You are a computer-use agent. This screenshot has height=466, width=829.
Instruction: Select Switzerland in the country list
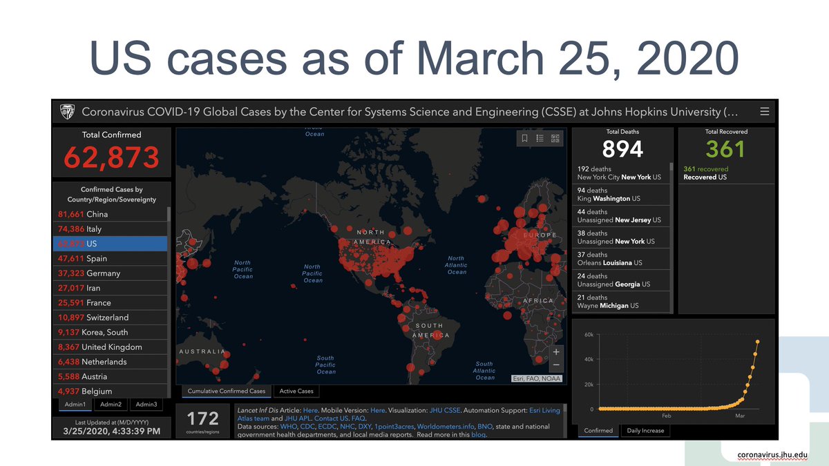(111, 318)
